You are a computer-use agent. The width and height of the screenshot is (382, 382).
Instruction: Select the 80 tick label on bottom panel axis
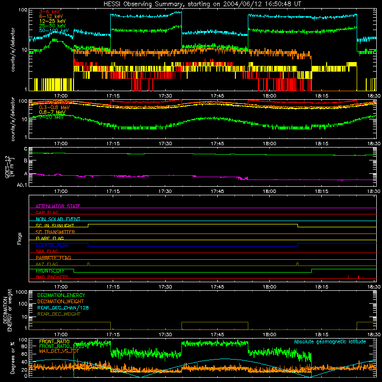click(25, 346)
